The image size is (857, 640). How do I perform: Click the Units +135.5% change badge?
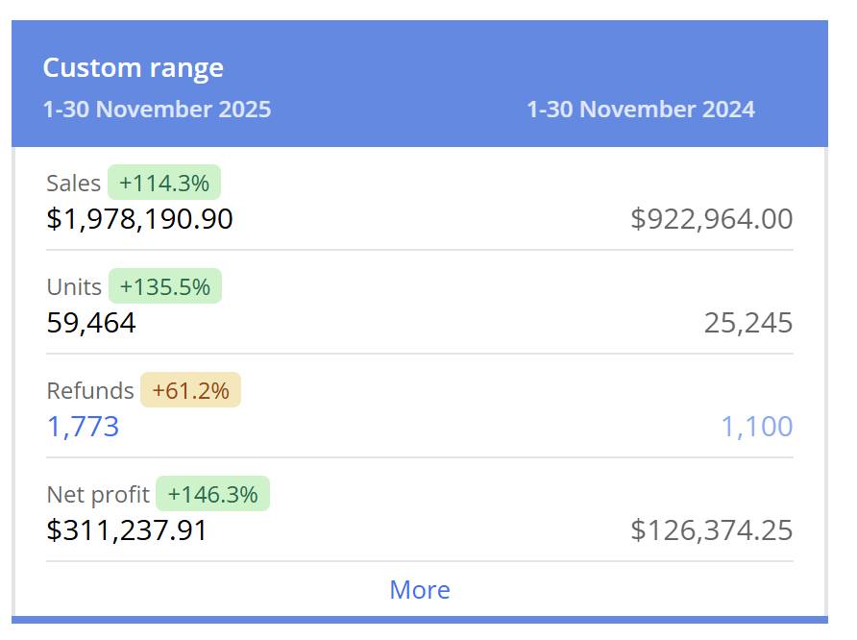[165, 286]
